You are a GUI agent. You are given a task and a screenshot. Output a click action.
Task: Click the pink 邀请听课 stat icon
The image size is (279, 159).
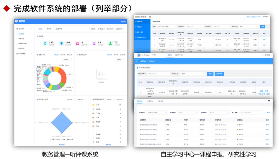[78, 43]
